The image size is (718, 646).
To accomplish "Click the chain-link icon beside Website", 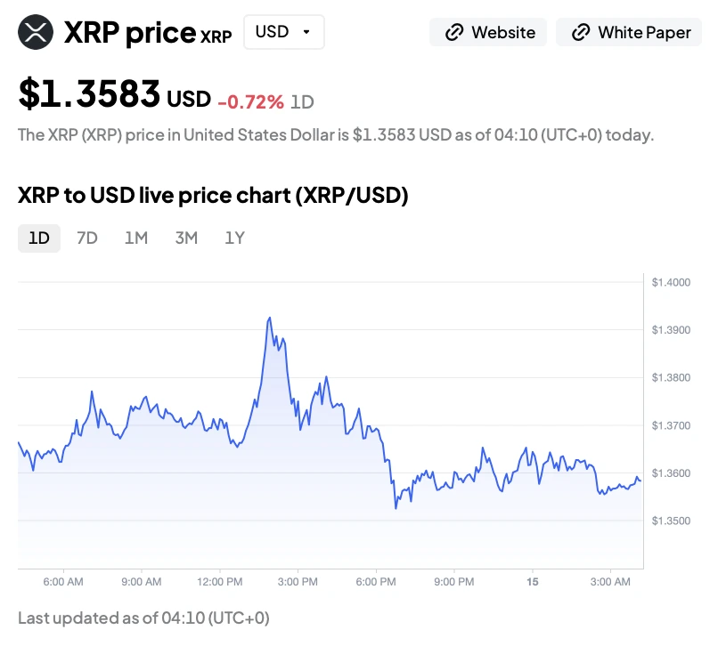I will point(453,33).
